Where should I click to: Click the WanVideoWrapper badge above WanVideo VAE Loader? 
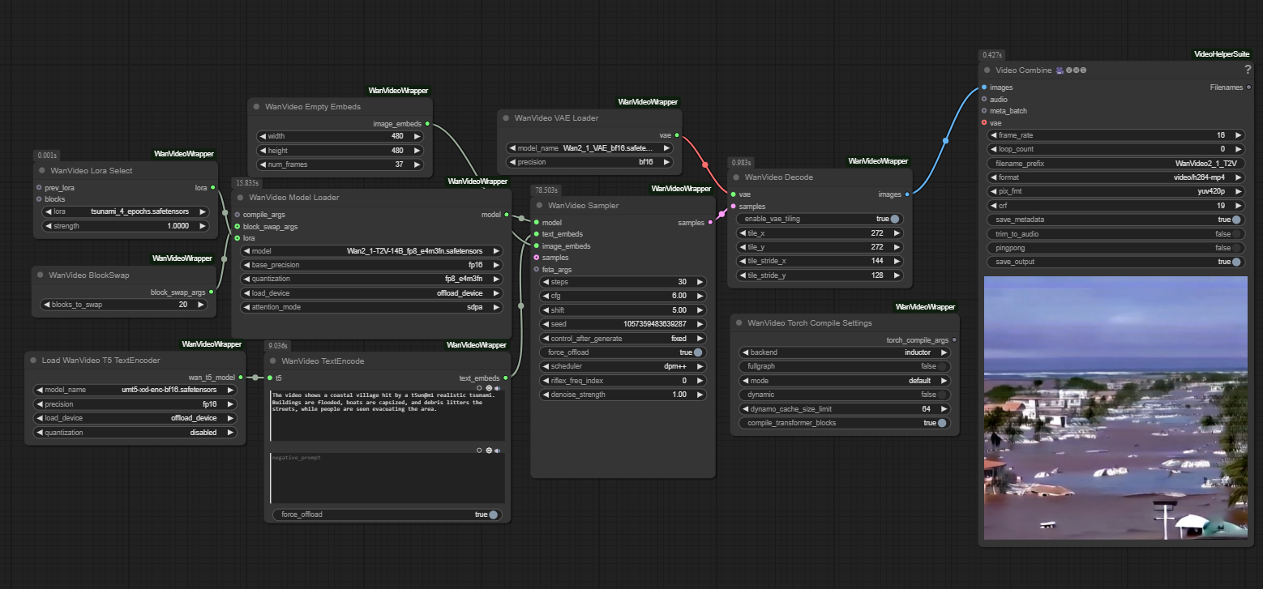[648, 102]
